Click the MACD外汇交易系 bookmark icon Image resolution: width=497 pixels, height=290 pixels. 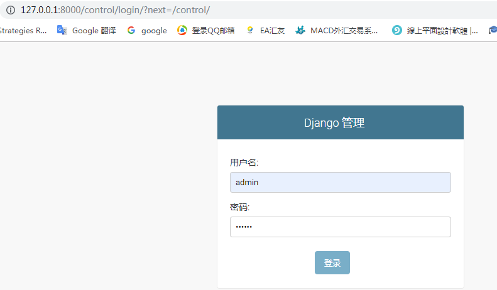click(300, 30)
